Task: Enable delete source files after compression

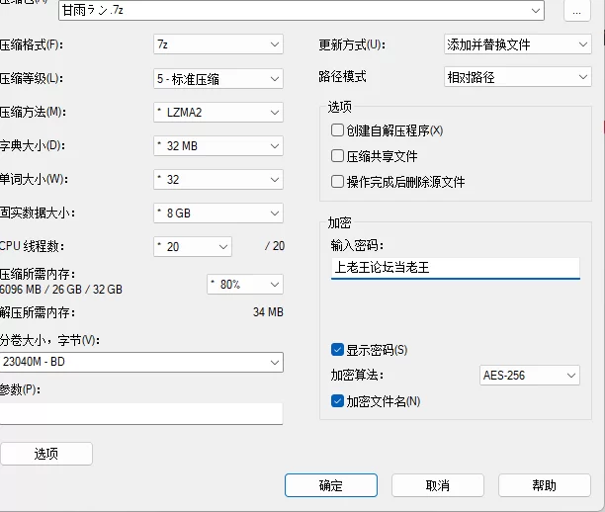Action: (338, 182)
